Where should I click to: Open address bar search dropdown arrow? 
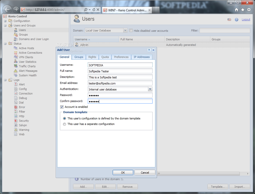pyautogui.click(x=90, y=10)
